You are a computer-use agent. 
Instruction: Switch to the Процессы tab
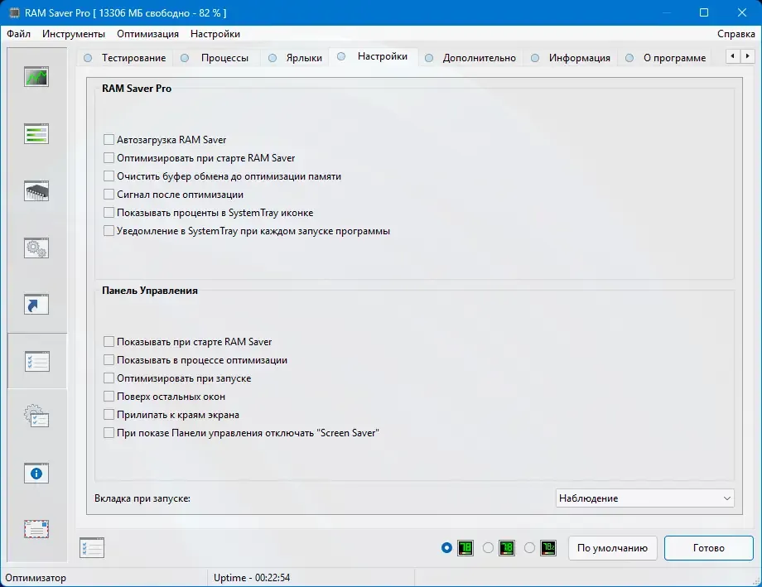coord(217,58)
